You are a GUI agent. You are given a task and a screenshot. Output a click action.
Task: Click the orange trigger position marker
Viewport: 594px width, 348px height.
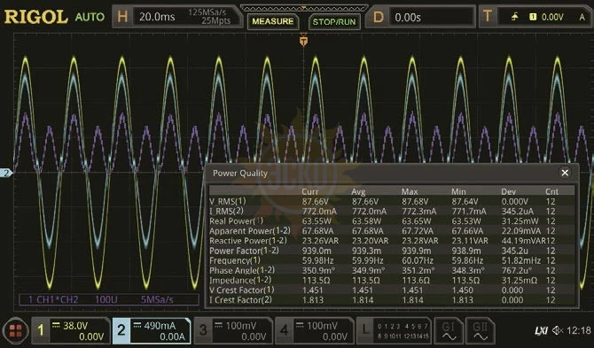pos(303,40)
